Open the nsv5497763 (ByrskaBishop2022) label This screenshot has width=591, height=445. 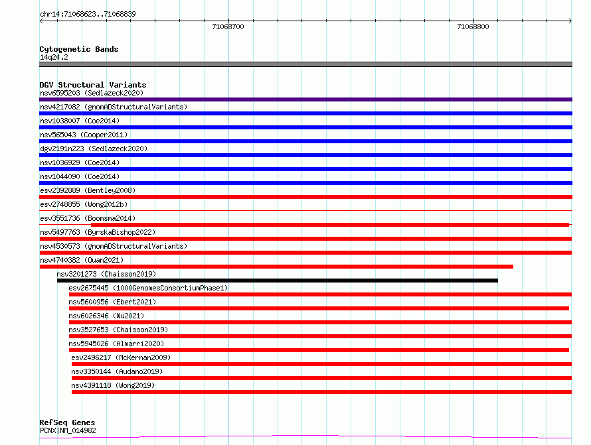pyautogui.click(x=98, y=232)
